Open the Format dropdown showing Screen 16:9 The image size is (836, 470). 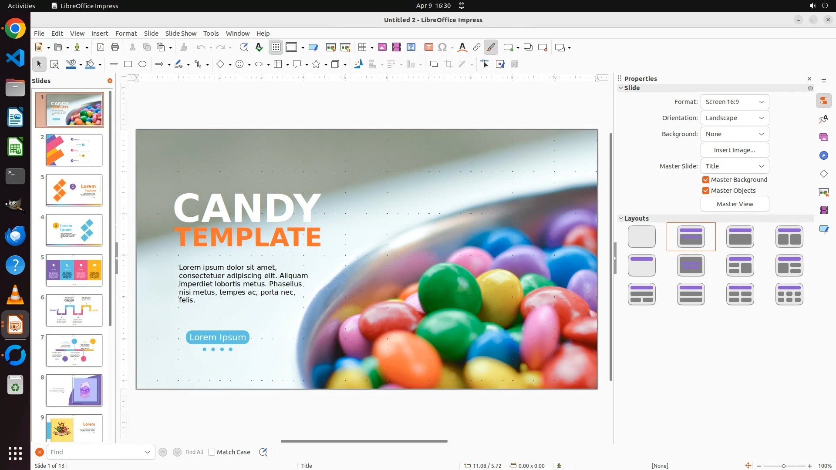pyautogui.click(x=735, y=102)
